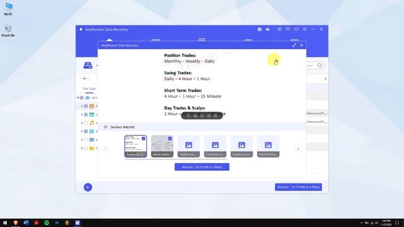Click the yellow folder icon in file tree
404x227 pixels.
92,148
